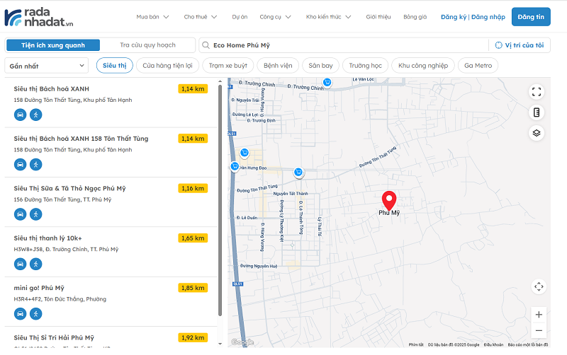This screenshot has height=355, width=567.
Task: Click the 1,92 km distance badge
Action: (193, 338)
